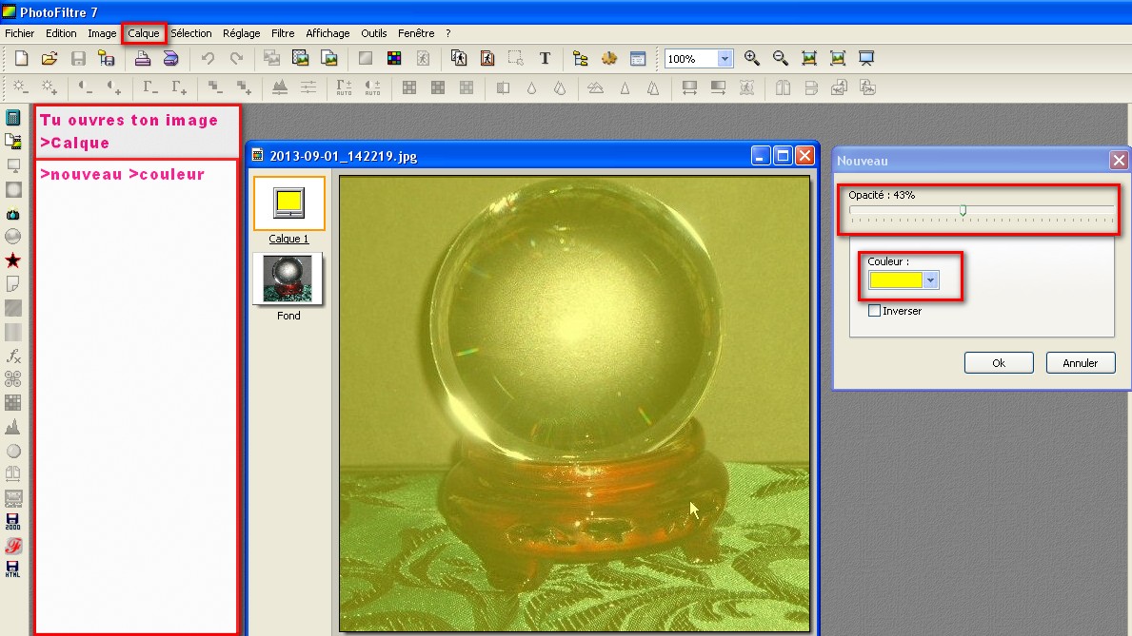The width and height of the screenshot is (1132, 636).
Task: Open the Fichier menu
Action: (19, 33)
